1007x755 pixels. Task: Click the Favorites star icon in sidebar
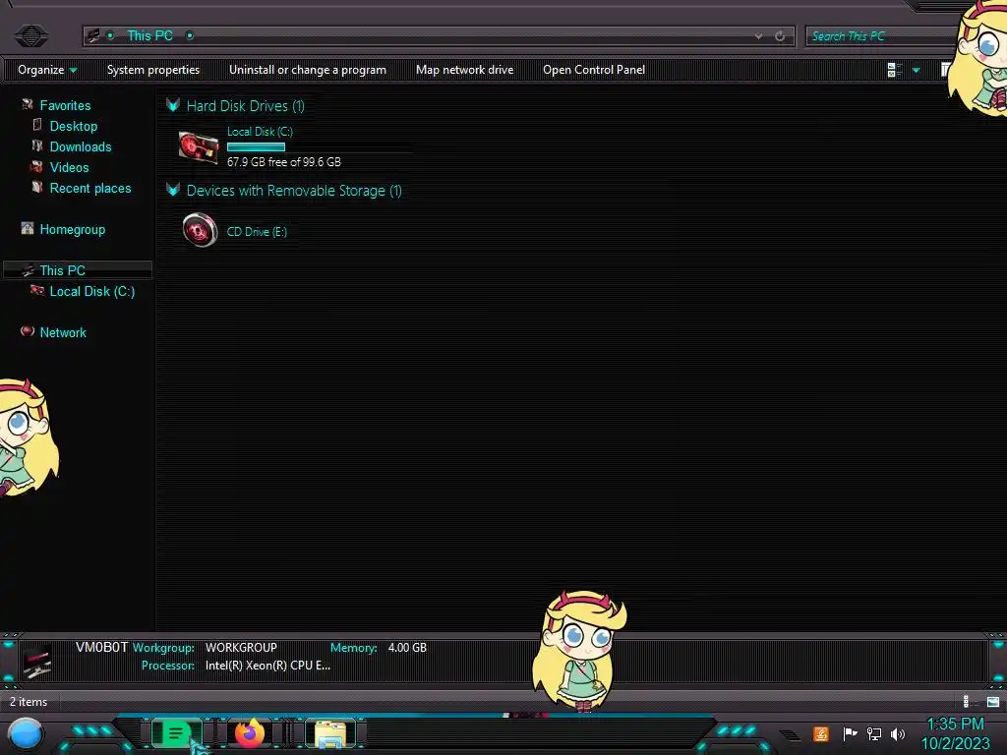[27, 104]
